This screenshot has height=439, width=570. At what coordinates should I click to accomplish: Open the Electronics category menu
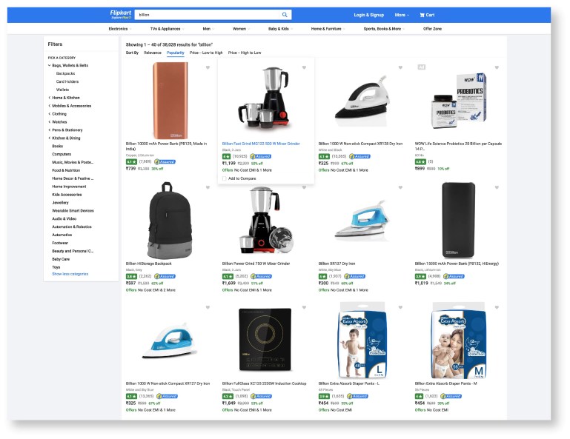(x=119, y=29)
